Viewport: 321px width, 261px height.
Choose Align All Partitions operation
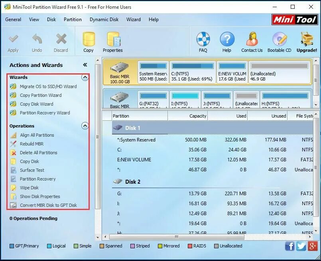pos(37,135)
